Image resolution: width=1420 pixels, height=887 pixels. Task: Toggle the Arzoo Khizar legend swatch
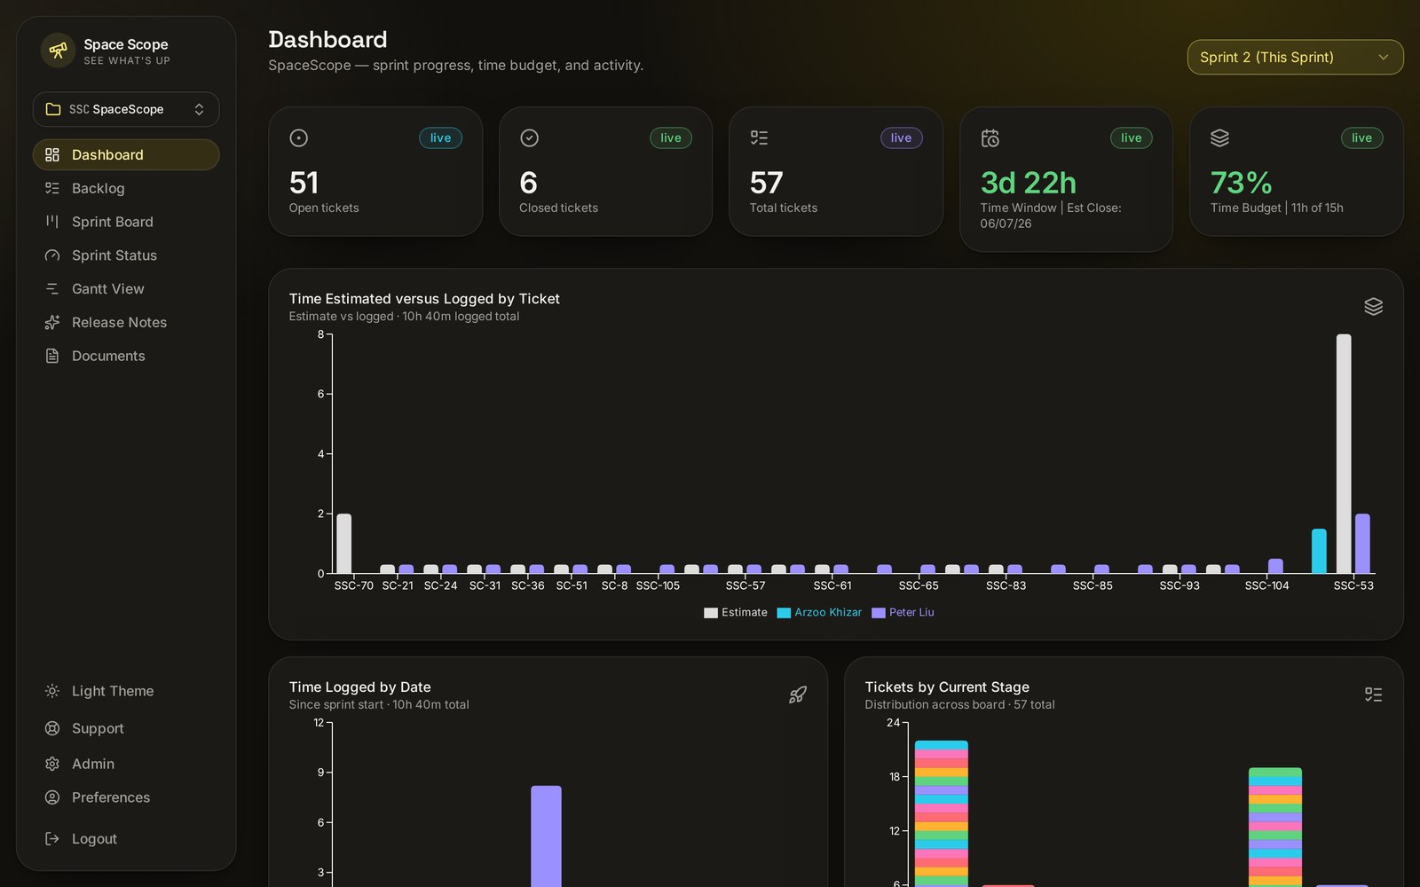784,613
